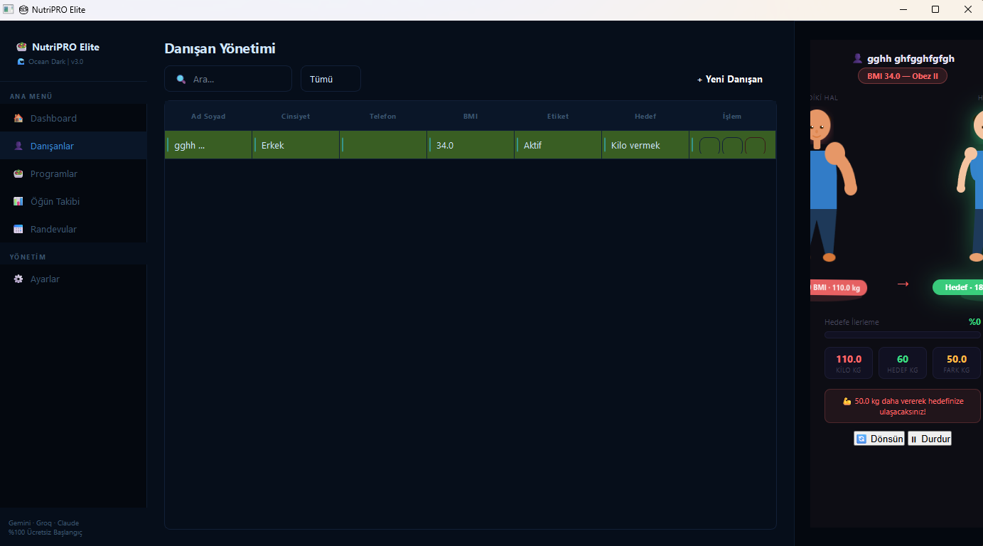The width and height of the screenshot is (983, 546).
Task: Open the Tümü filter dropdown
Action: tap(331, 79)
